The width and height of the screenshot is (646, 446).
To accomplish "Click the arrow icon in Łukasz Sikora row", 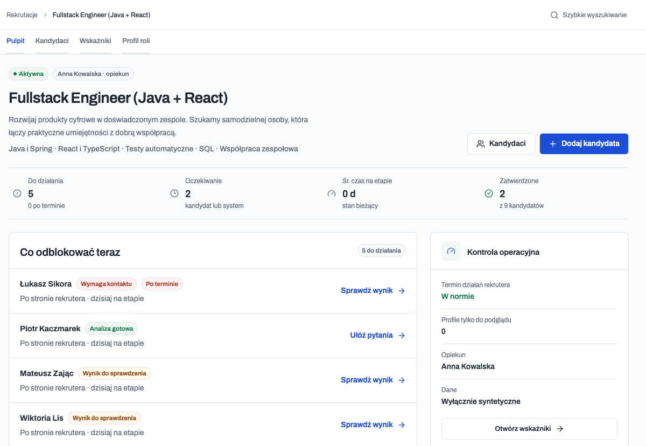I will [x=402, y=291].
